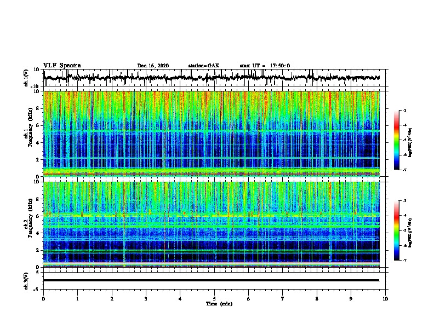Click the ch.1 colorbar label "log(PSD)(V²/Hz)"

tap(410, 143)
